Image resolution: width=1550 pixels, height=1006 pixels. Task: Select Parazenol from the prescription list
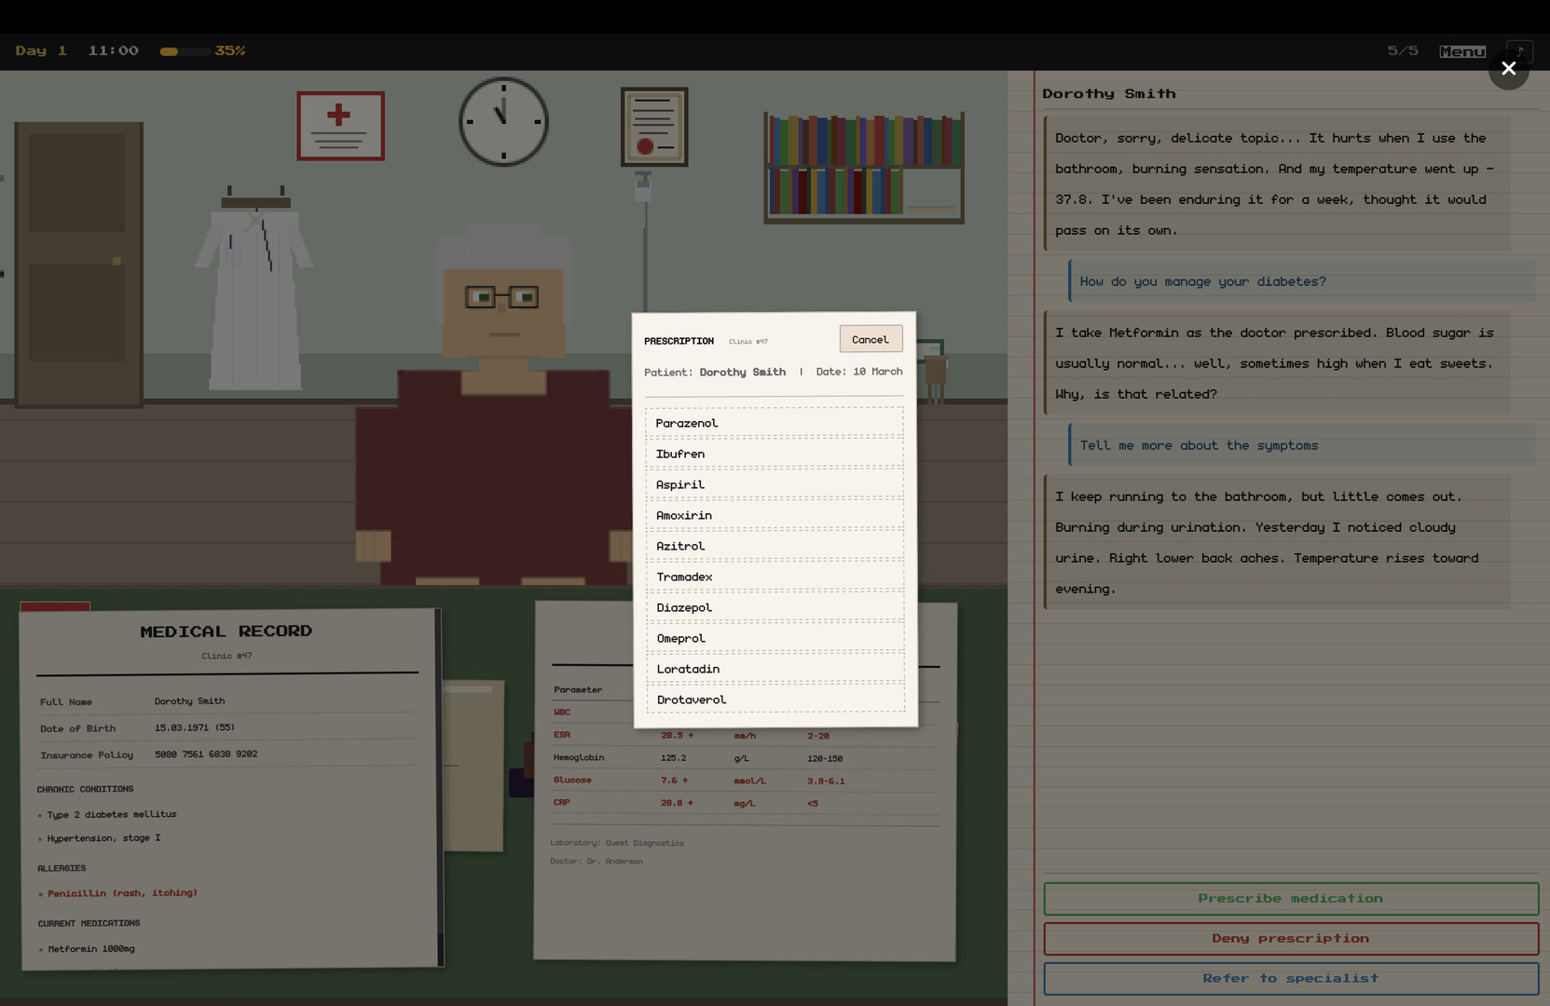coord(775,423)
